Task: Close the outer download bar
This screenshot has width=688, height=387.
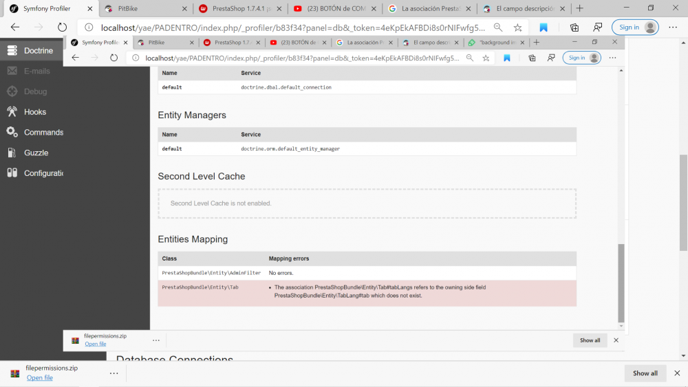Action: [677, 373]
